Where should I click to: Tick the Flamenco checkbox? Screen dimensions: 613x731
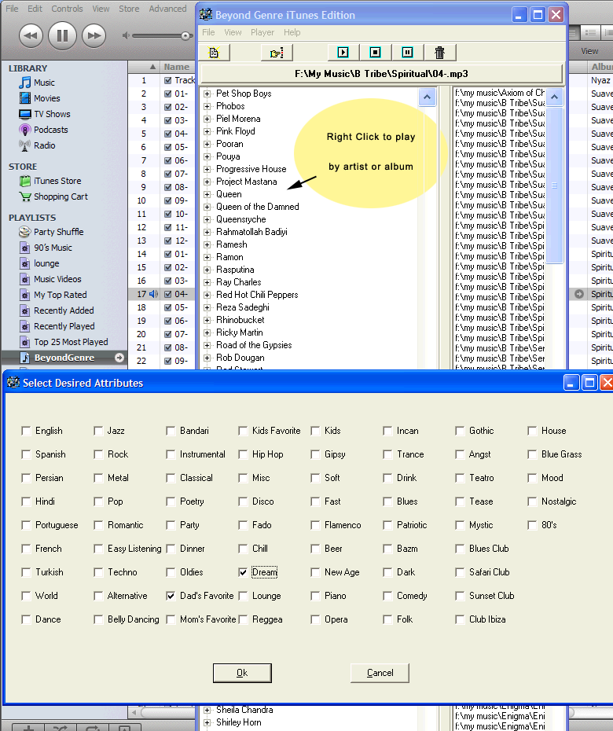tap(315, 525)
